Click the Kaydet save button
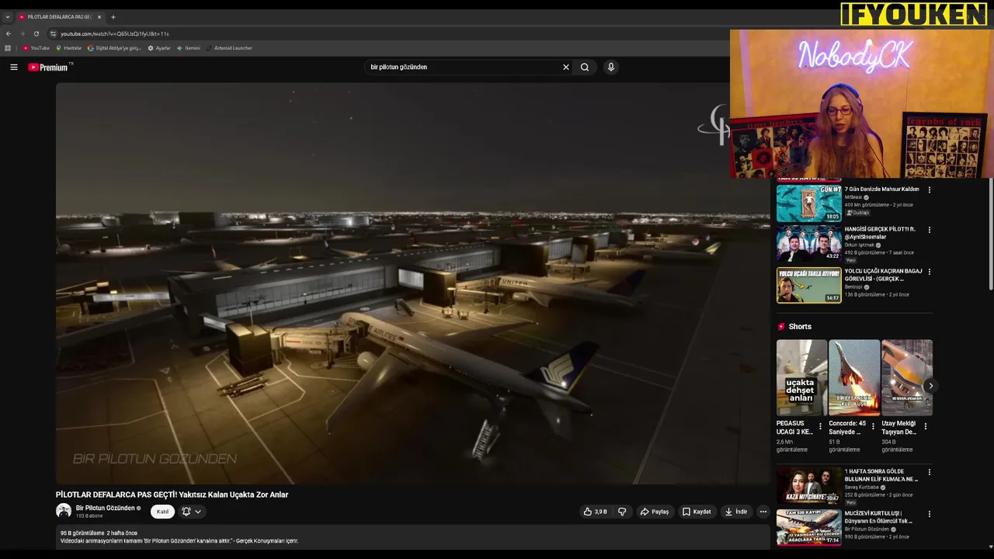The width and height of the screenshot is (994, 559). (x=697, y=512)
